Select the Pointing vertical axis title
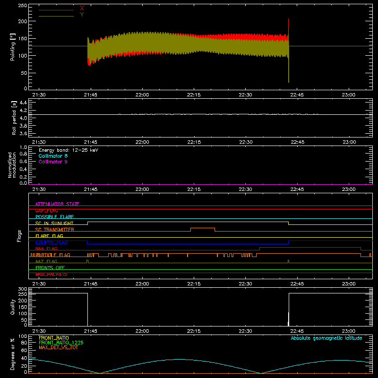 point(13,47)
